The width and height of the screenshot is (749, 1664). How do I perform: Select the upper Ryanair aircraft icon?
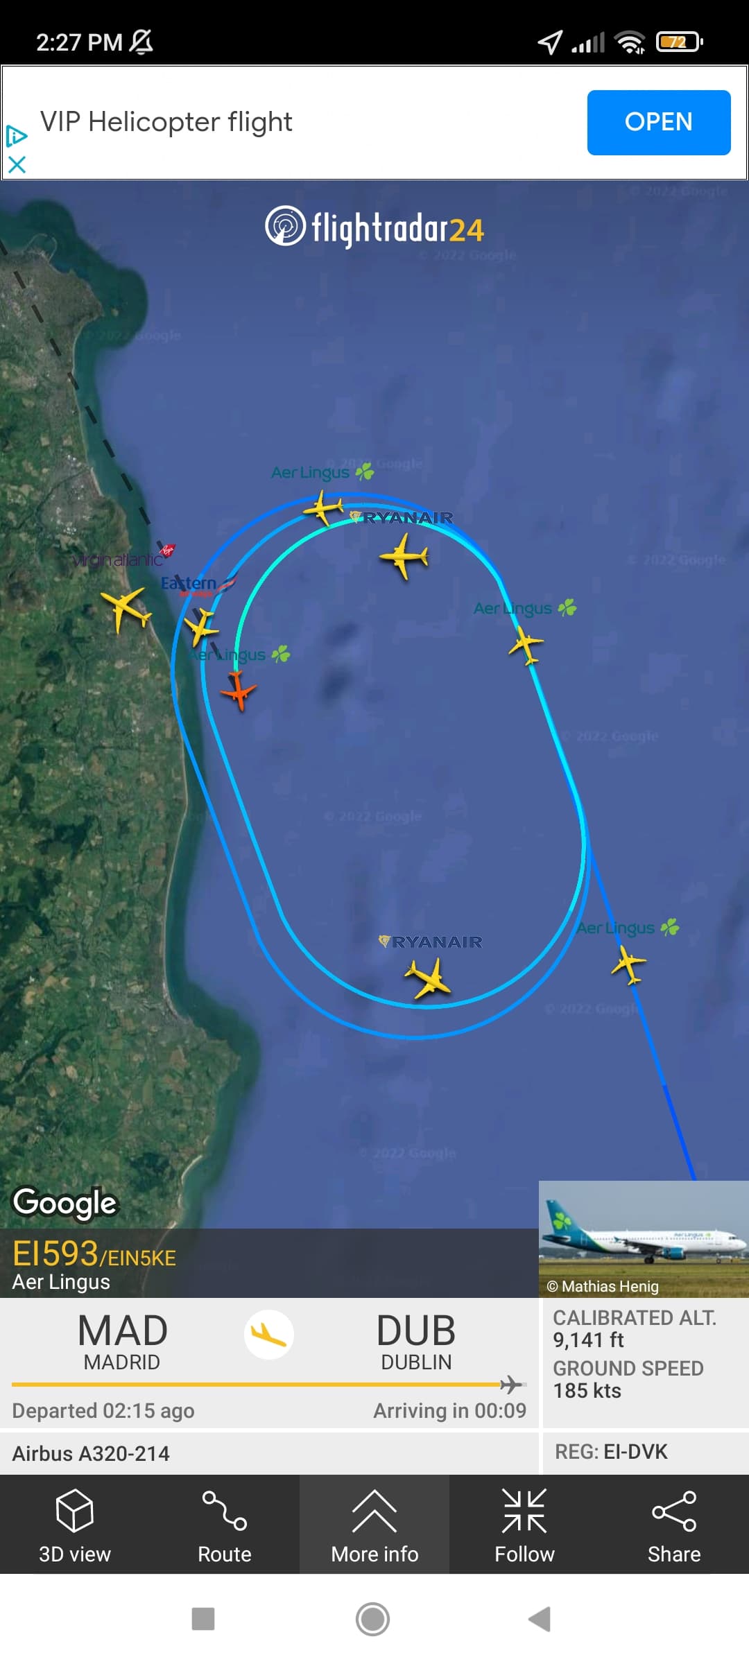tap(404, 556)
